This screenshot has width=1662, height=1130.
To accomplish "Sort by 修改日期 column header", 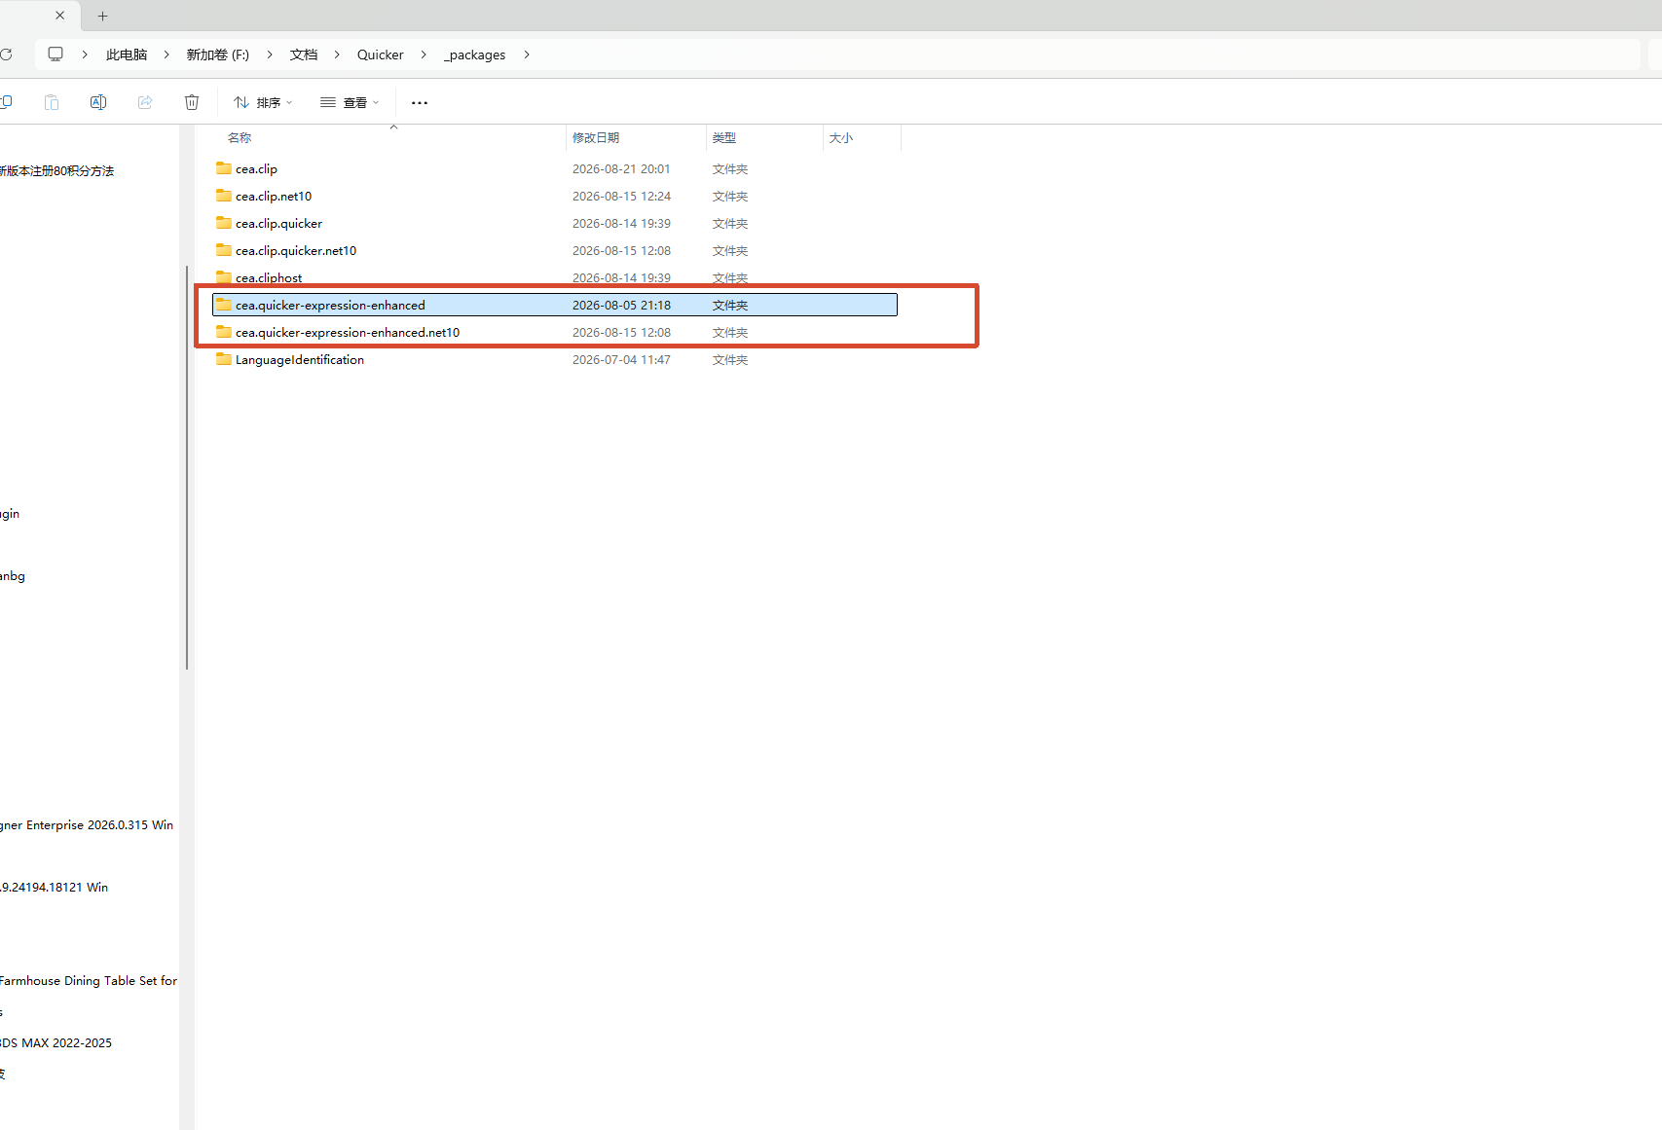I will (x=596, y=138).
